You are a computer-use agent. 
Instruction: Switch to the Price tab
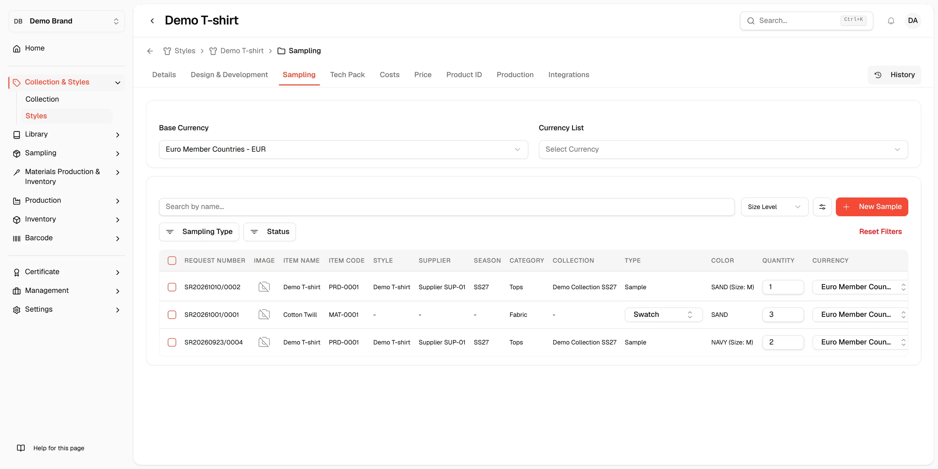(422, 75)
